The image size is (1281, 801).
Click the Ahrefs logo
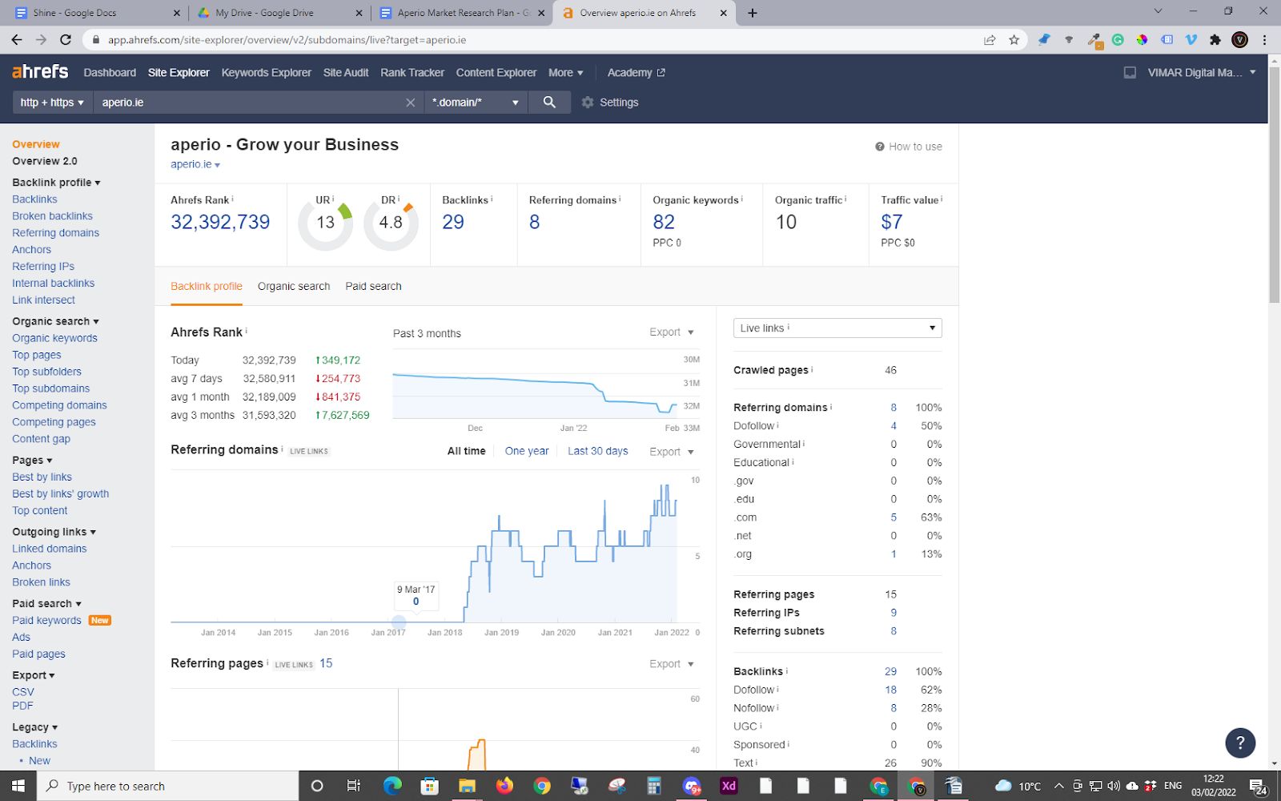pyautogui.click(x=40, y=72)
